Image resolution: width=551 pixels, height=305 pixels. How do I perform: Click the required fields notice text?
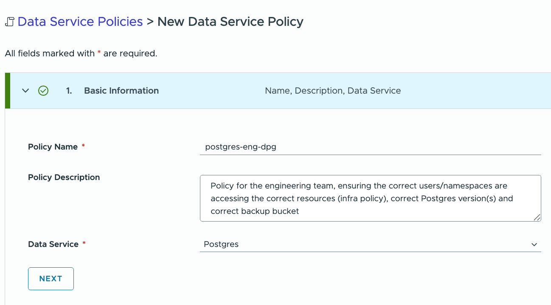tap(81, 54)
